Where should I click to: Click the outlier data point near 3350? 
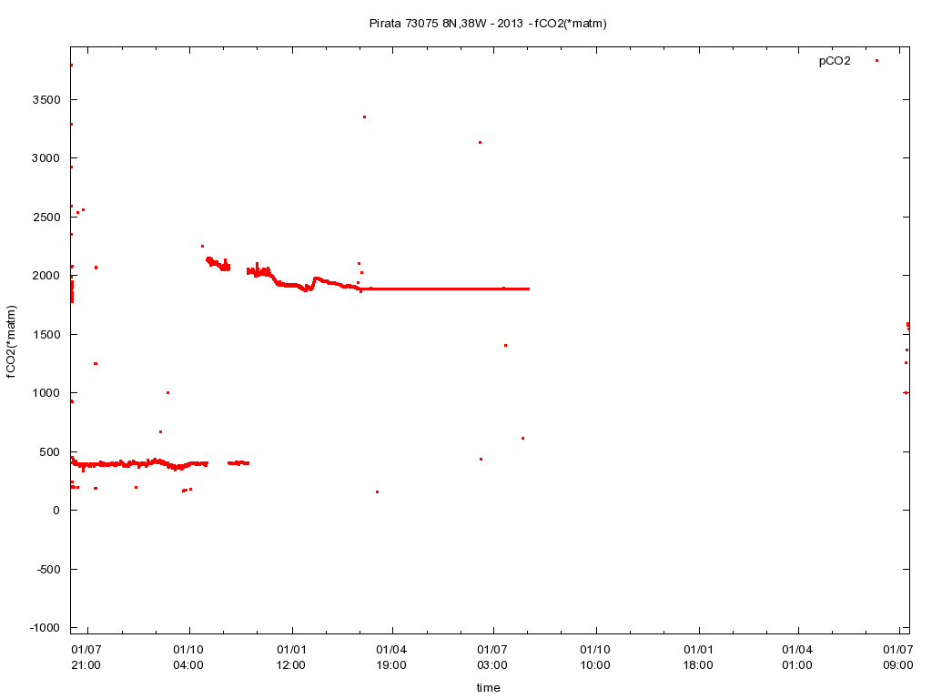point(364,116)
